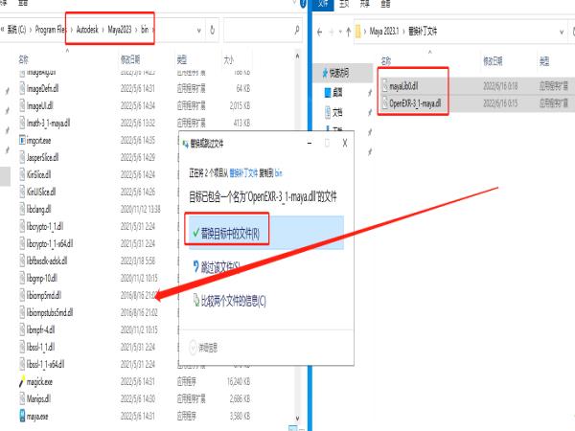Click the bin destination link in dialog
The height and width of the screenshot is (431, 575).
[x=278, y=173]
